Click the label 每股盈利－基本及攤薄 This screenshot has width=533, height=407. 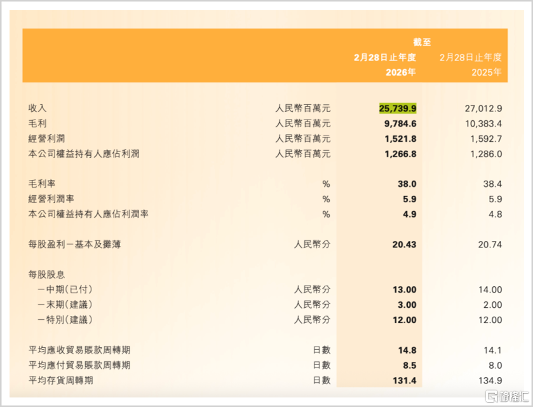pyautogui.click(x=74, y=244)
